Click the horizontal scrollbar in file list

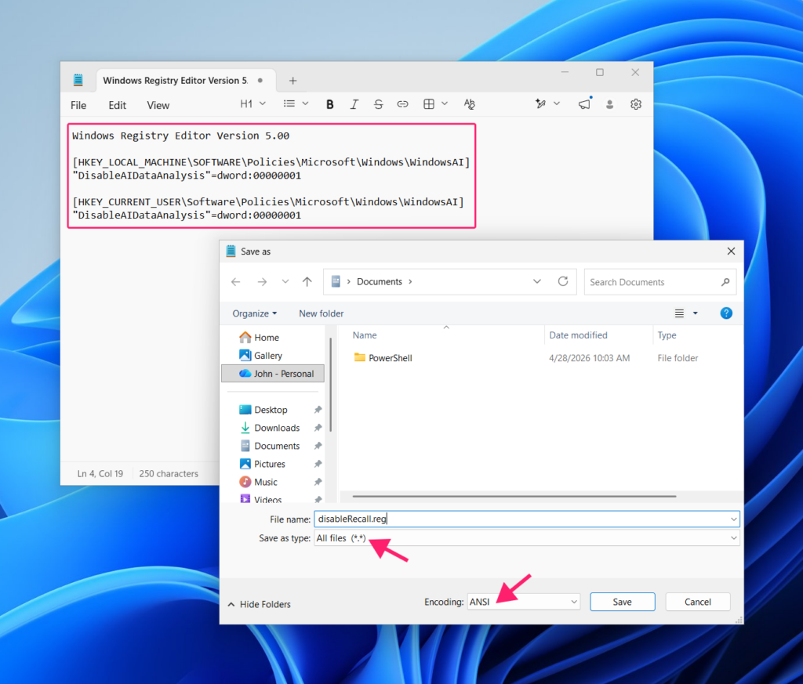pyautogui.click(x=514, y=496)
